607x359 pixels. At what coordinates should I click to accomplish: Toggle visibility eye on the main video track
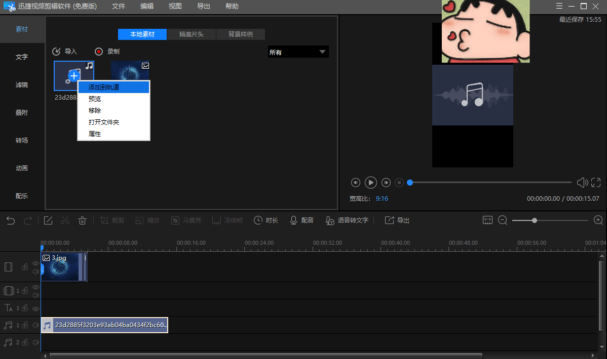(35, 263)
